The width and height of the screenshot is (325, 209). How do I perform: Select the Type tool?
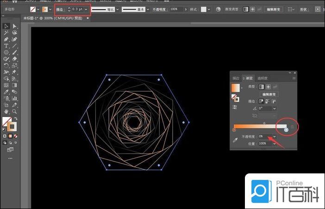[6, 46]
